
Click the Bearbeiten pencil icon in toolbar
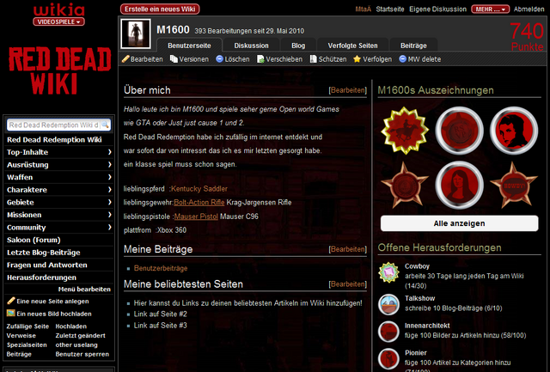coord(125,59)
